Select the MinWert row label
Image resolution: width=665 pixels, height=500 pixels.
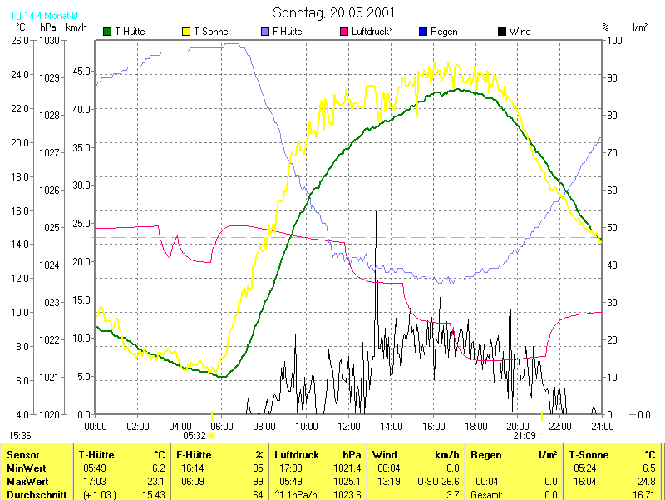[x=27, y=468]
